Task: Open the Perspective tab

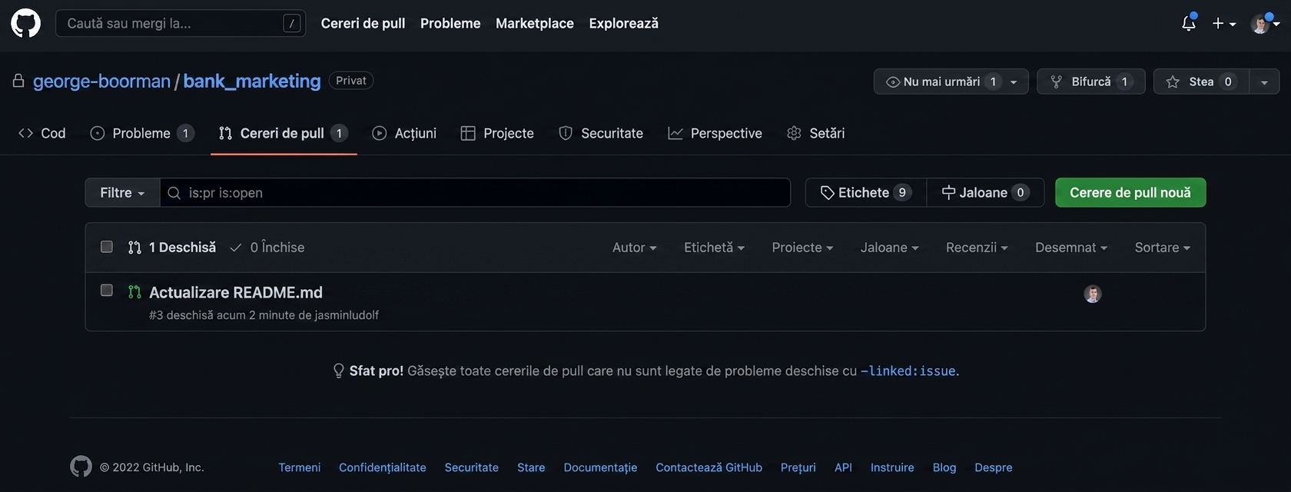Action: [715, 133]
